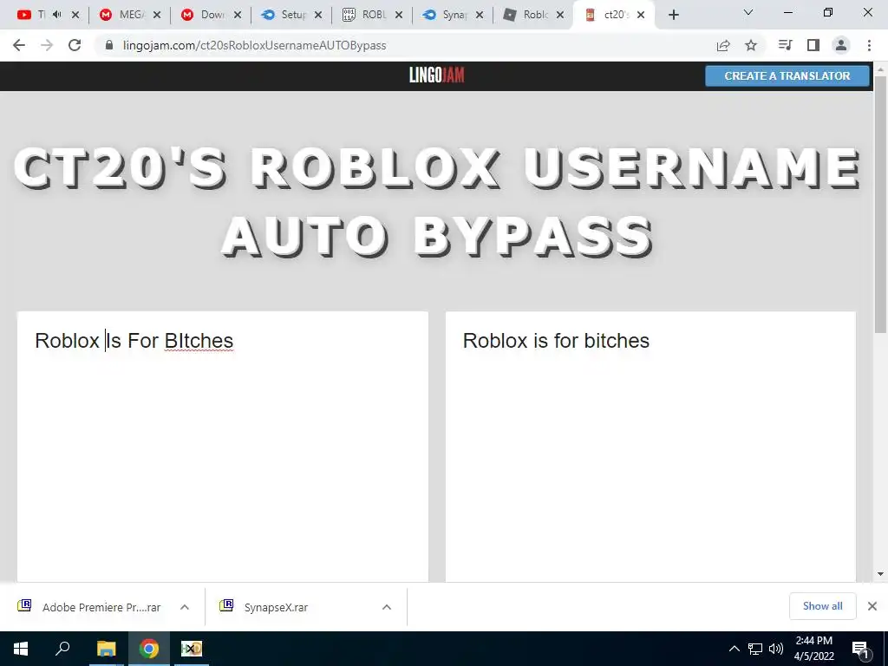The image size is (888, 666).
Task: Click the forward navigation arrow
Action: click(x=47, y=45)
